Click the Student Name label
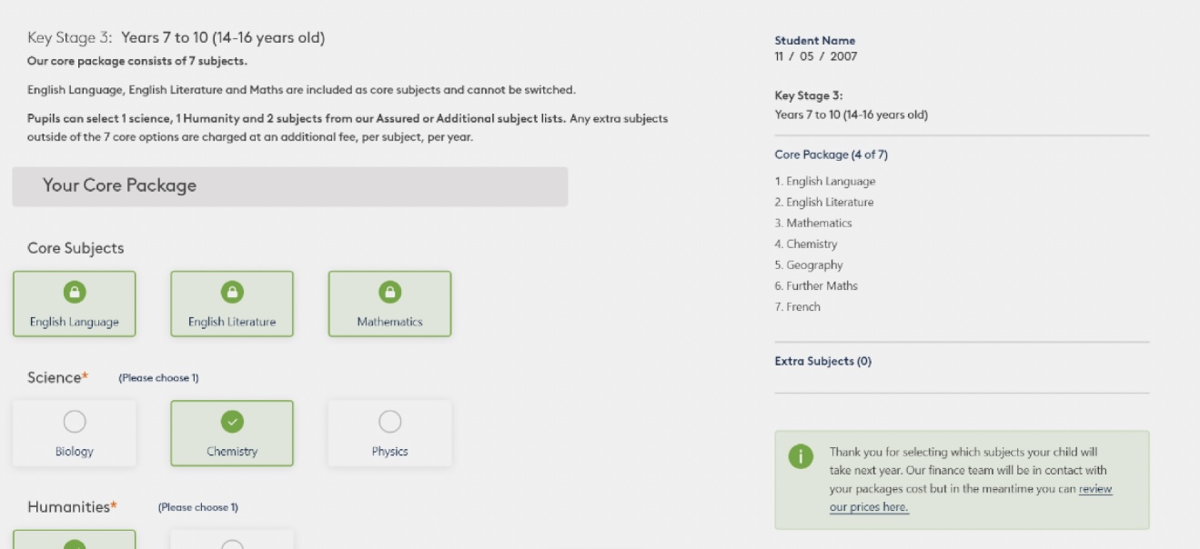 [x=814, y=41]
